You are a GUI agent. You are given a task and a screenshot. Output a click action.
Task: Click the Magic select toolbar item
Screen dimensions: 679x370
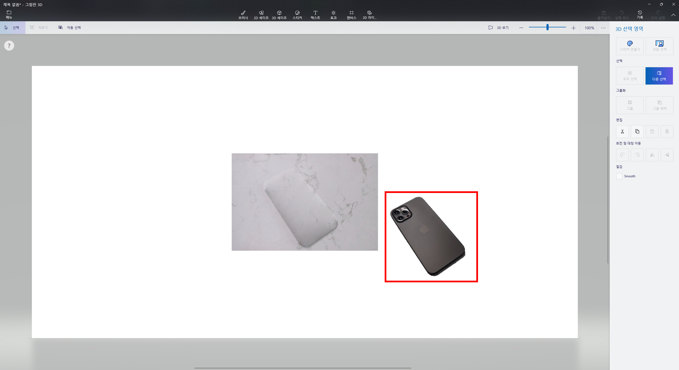click(x=70, y=28)
